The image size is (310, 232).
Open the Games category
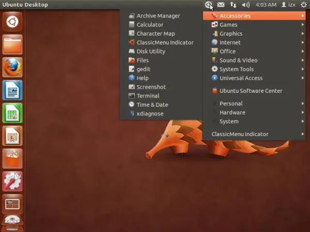(254, 25)
